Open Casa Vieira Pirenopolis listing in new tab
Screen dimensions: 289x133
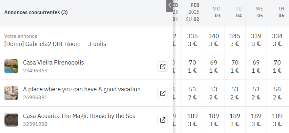click(x=163, y=67)
